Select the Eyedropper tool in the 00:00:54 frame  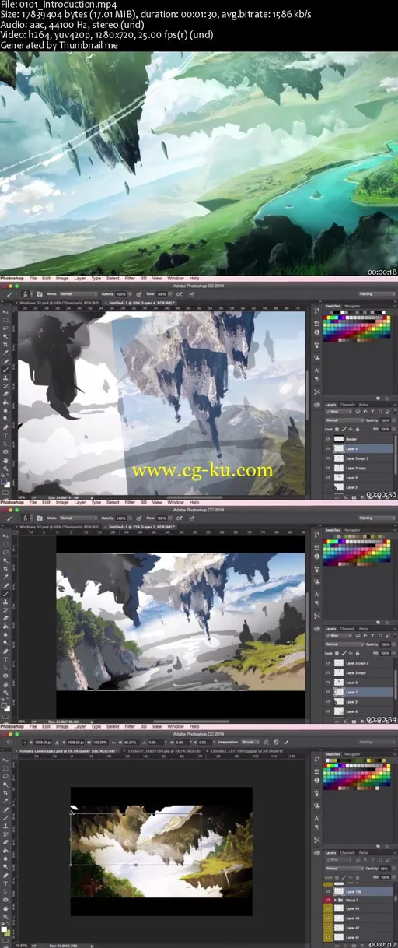tap(5, 577)
